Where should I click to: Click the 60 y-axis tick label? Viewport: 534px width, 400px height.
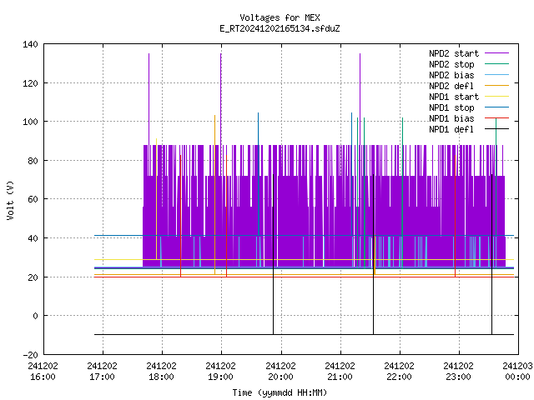[33, 199]
